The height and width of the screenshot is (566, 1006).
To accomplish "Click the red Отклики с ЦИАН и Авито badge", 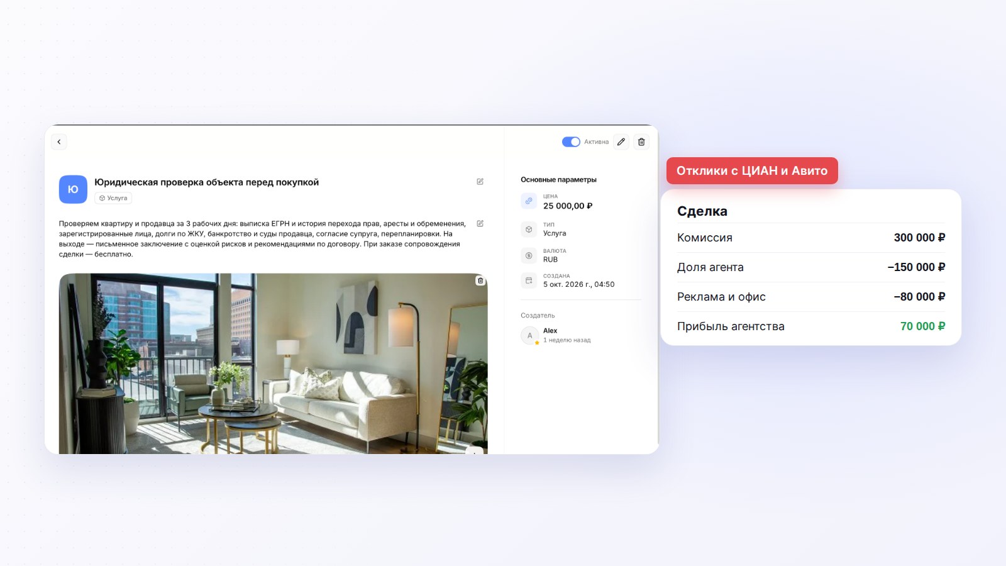I will 752,171.
